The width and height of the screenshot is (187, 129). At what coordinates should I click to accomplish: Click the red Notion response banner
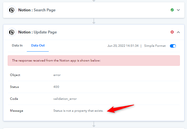click(x=94, y=60)
